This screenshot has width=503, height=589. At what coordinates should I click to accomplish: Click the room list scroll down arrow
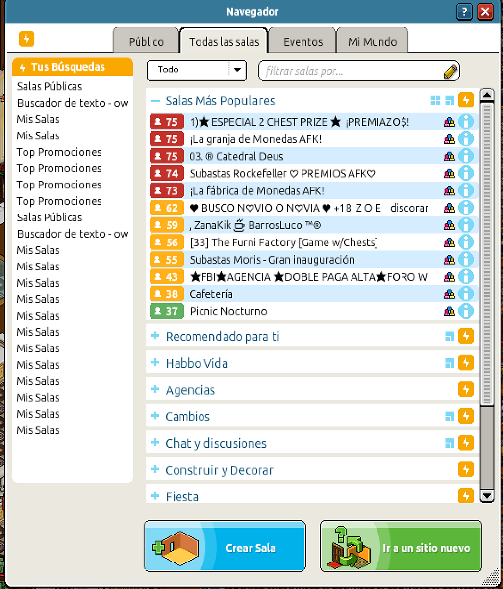(486, 496)
